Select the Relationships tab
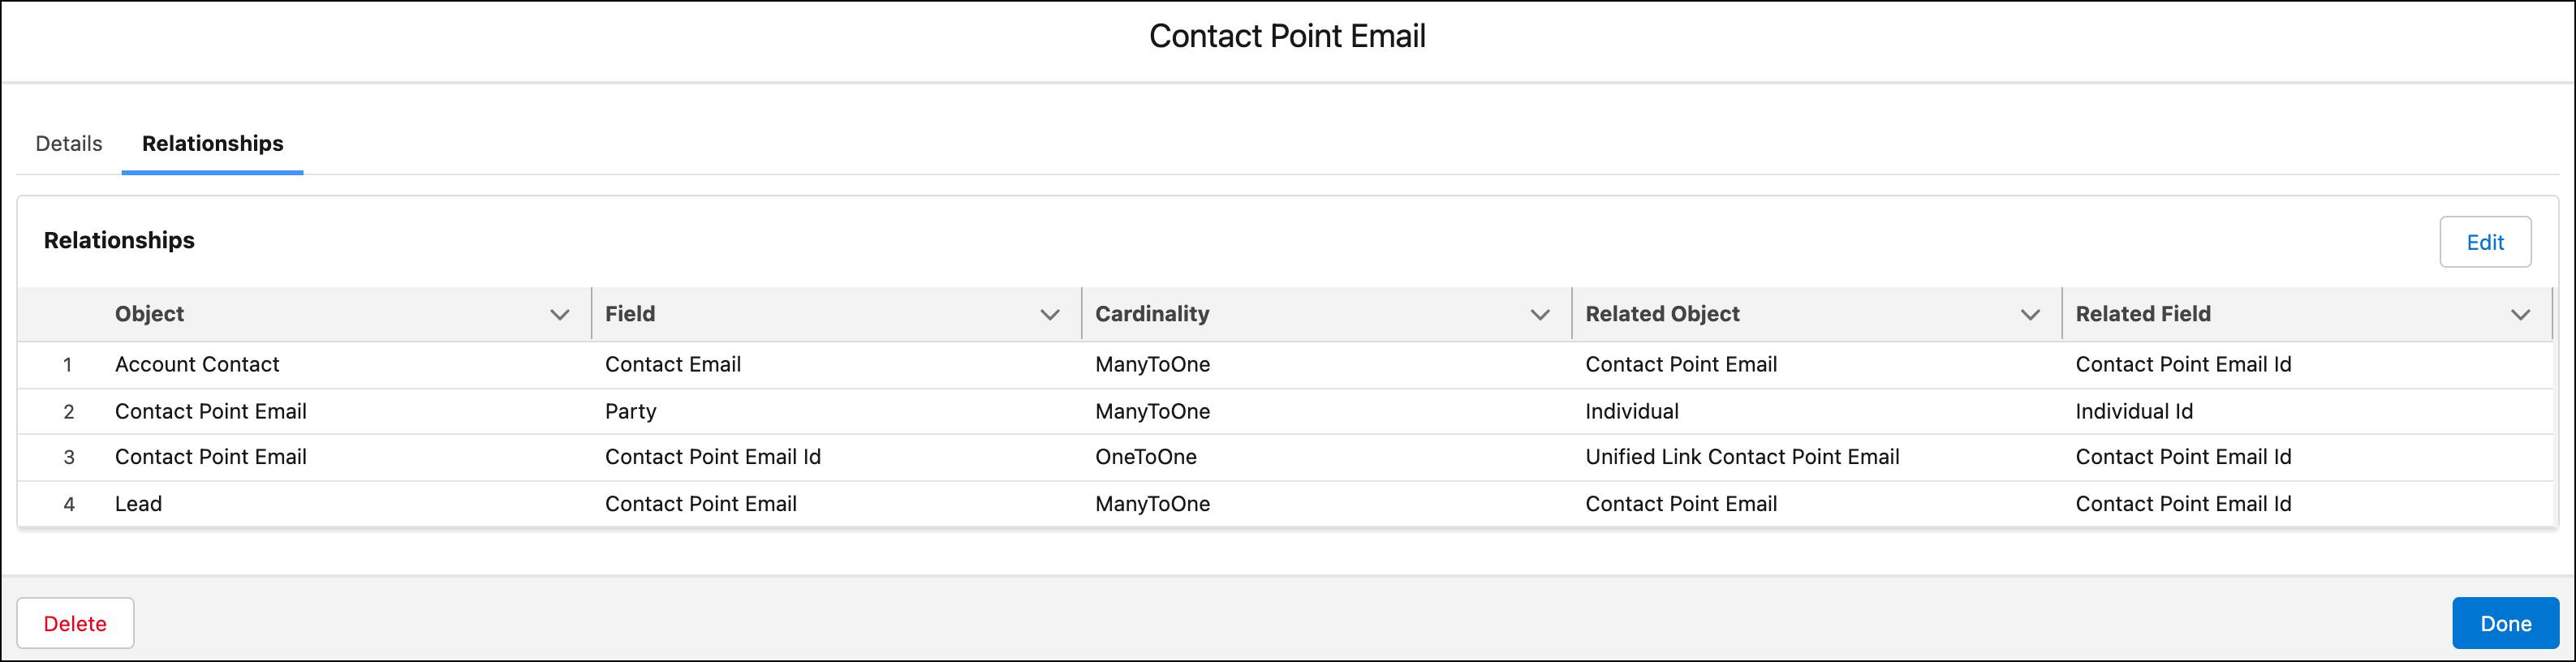This screenshot has width=2576, height=662. pos(211,143)
